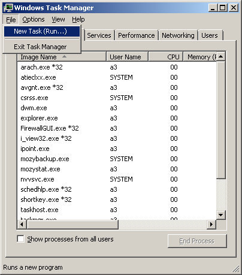Choose Exit Task Manager menu entry
This screenshot has width=242, height=275.
42,47
